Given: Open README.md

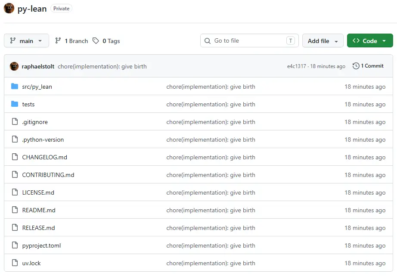Looking at the screenshot, I should 39,210.
